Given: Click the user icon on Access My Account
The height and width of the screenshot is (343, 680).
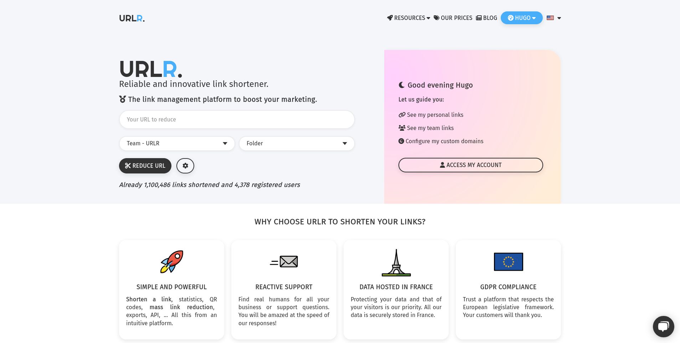Looking at the screenshot, I should click(442, 165).
